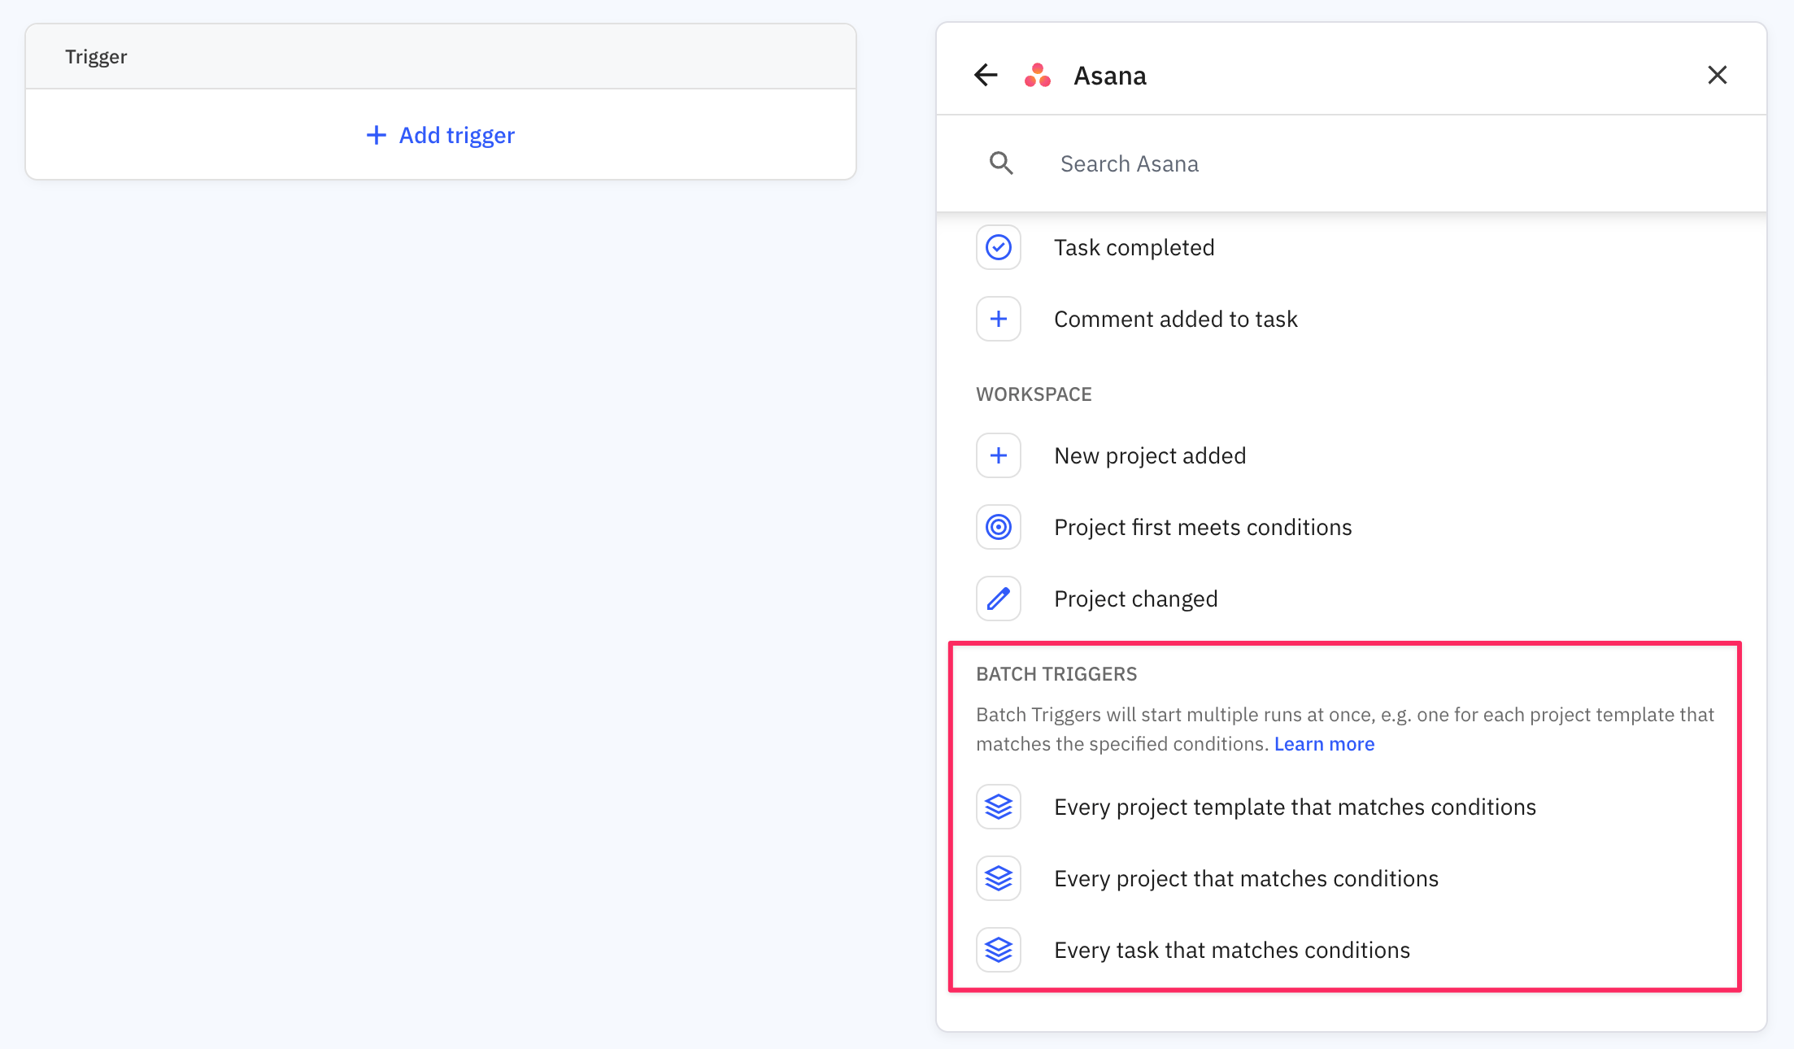Click the magnifying glass search icon
The image size is (1794, 1049).
click(1001, 163)
